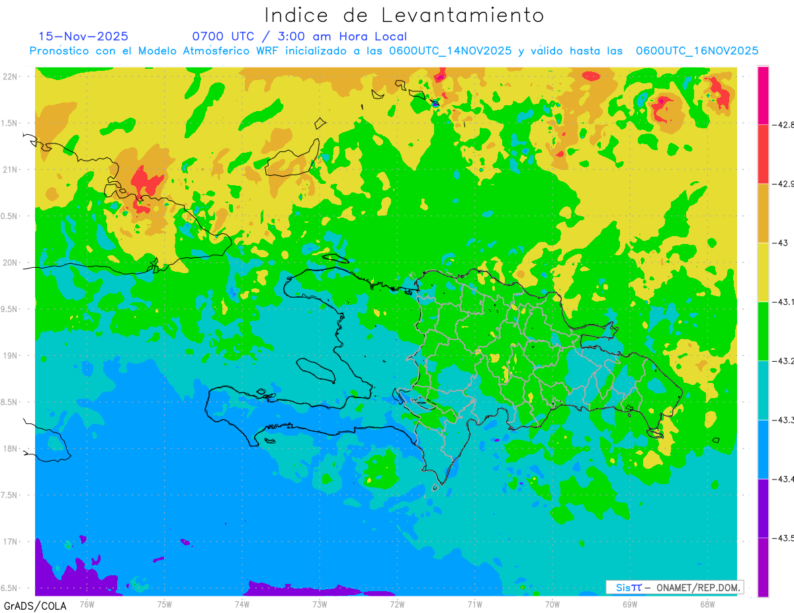Click the longitude label '69W'
The image size is (794, 613).
click(x=629, y=604)
